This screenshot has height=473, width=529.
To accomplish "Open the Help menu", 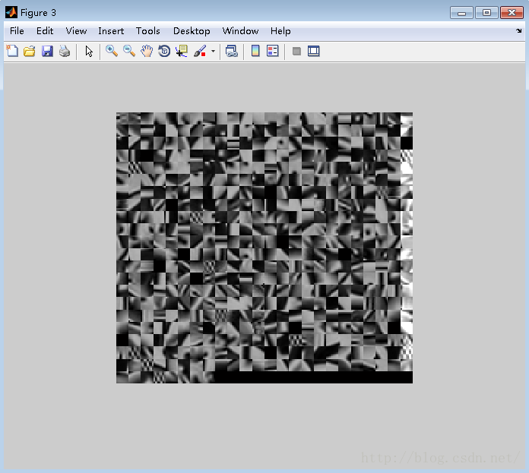I will pos(280,31).
